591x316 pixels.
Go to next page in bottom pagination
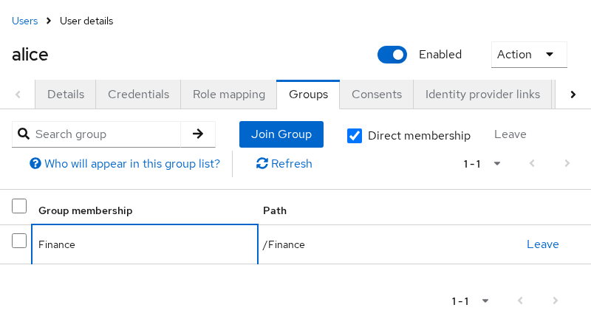click(556, 300)
